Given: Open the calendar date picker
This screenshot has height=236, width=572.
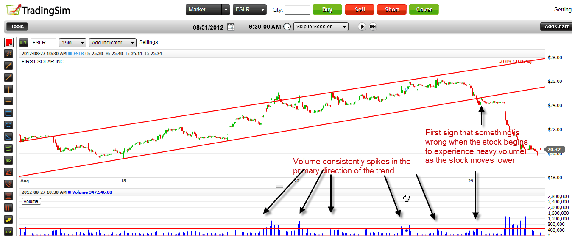Looking at the screenshot, I should (x=231, y=27).
